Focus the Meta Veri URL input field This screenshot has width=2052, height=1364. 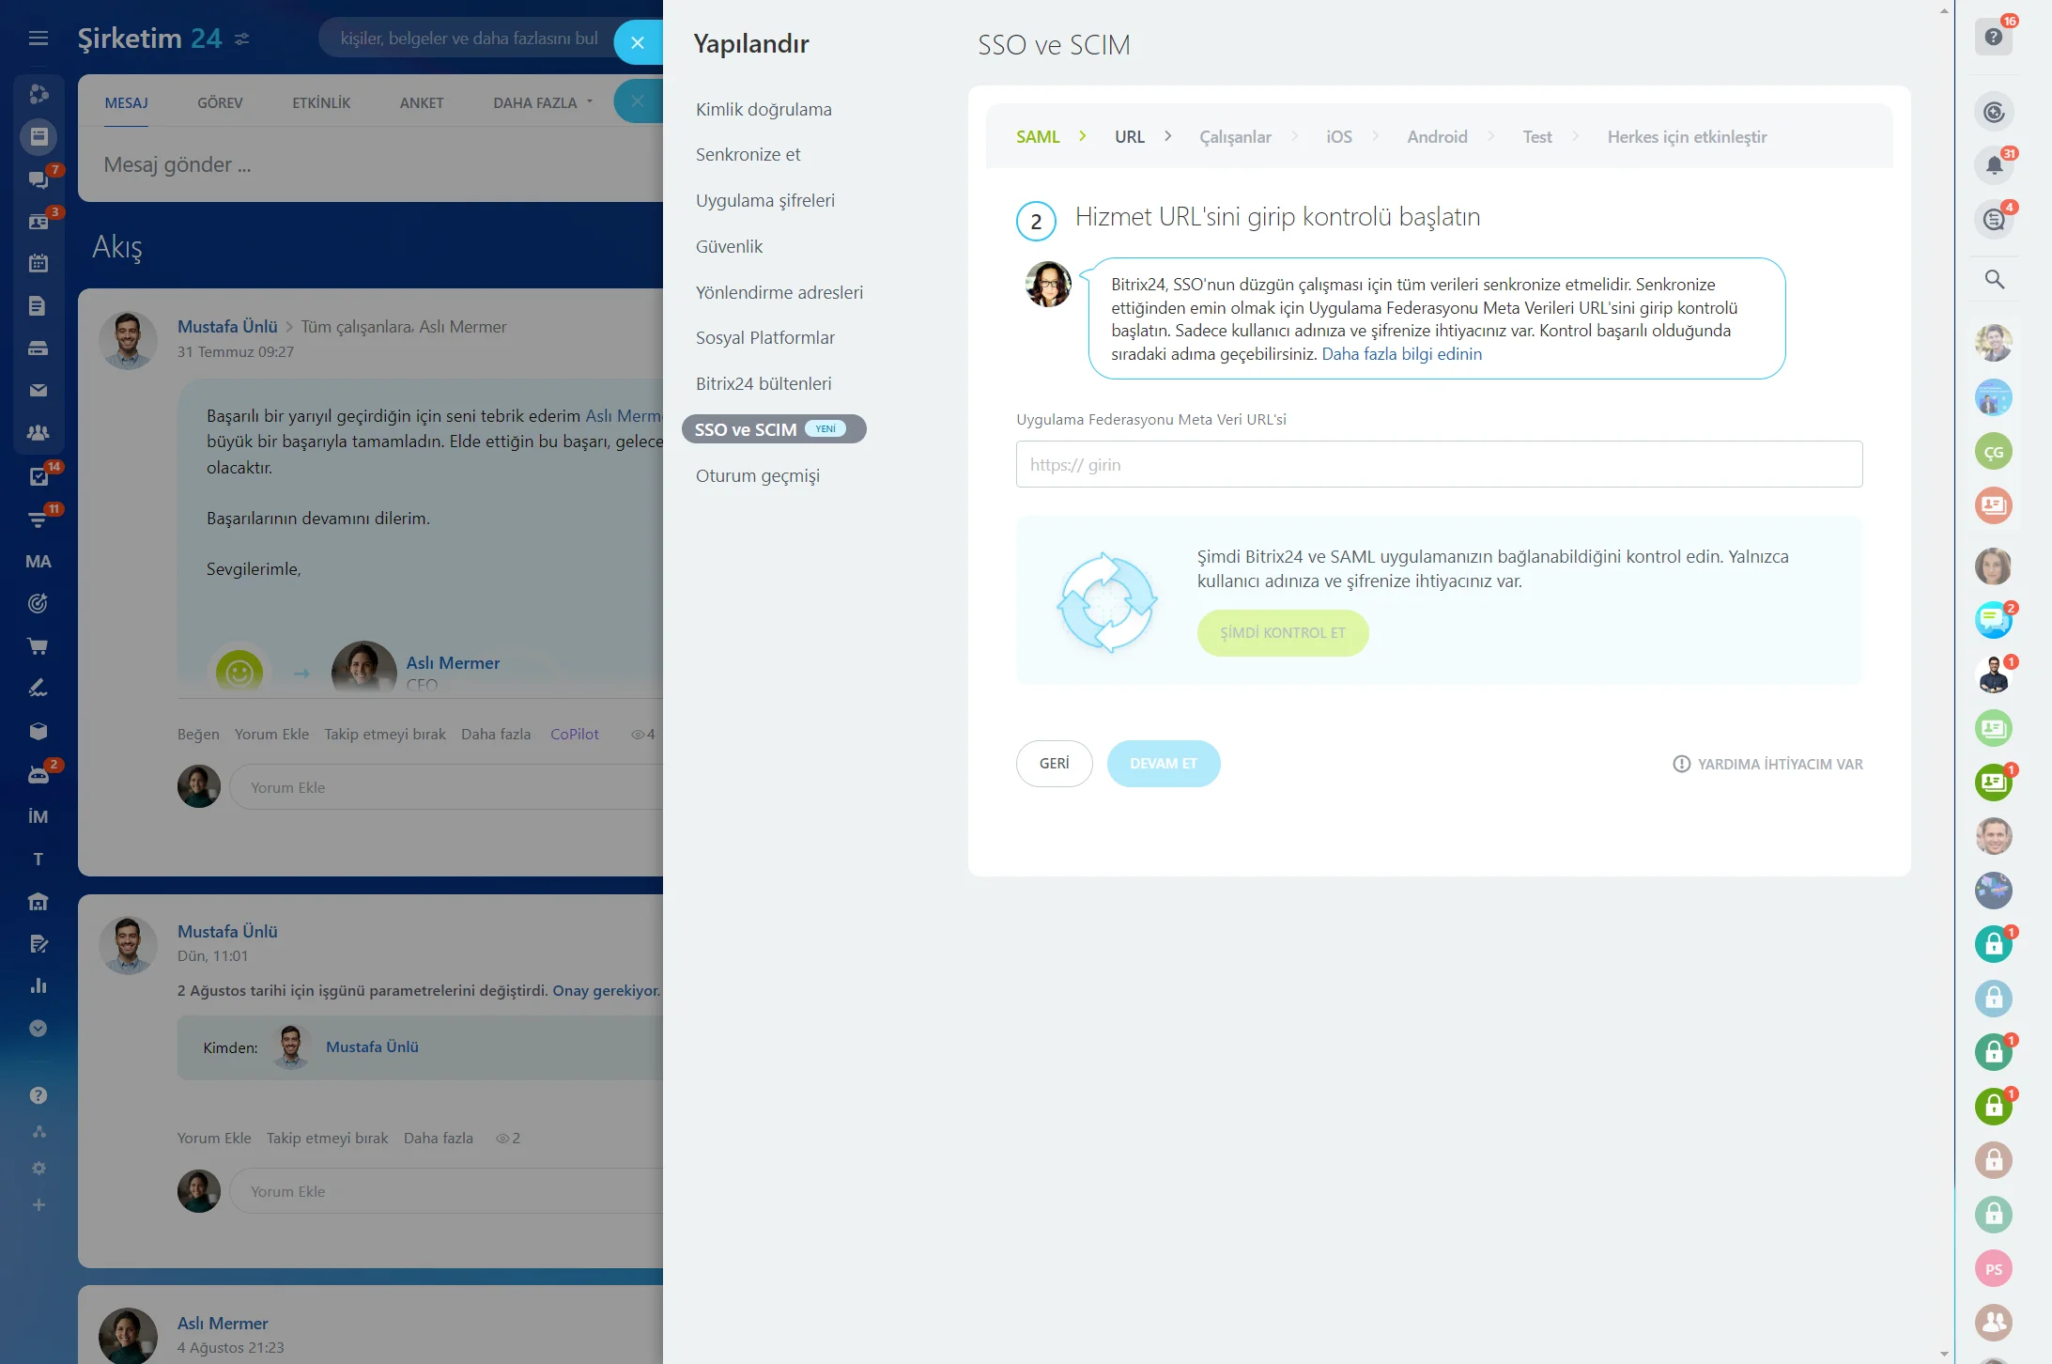(1439, 464)
